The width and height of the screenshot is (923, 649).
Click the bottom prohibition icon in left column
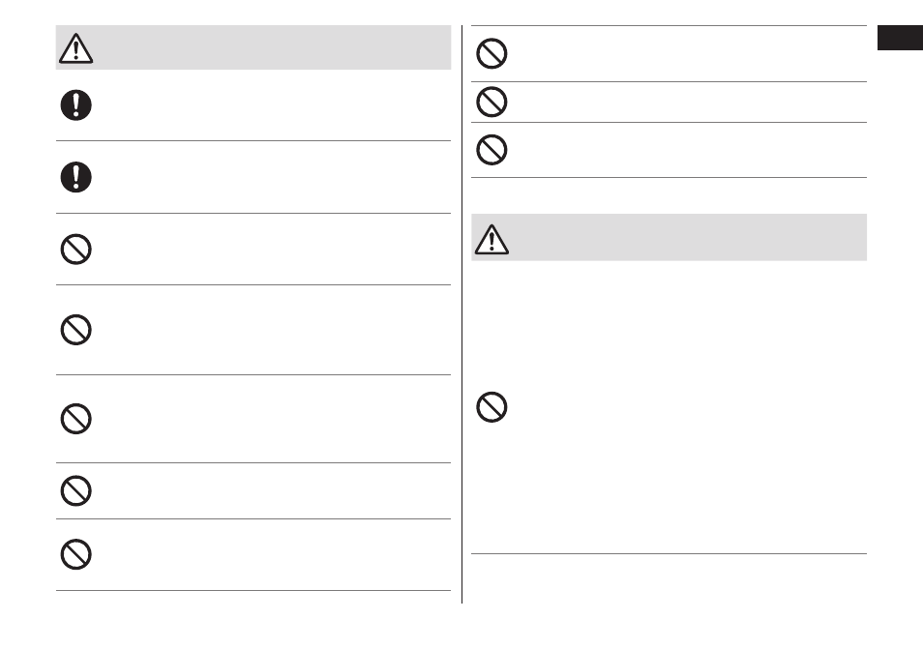(75, 554)
